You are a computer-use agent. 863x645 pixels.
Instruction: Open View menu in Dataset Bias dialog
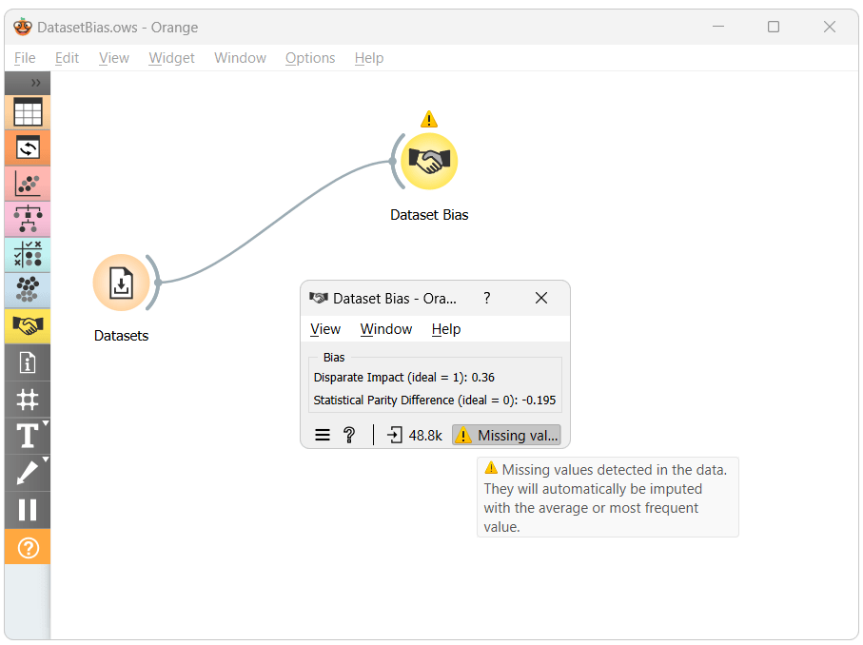(x=325, y=329)
